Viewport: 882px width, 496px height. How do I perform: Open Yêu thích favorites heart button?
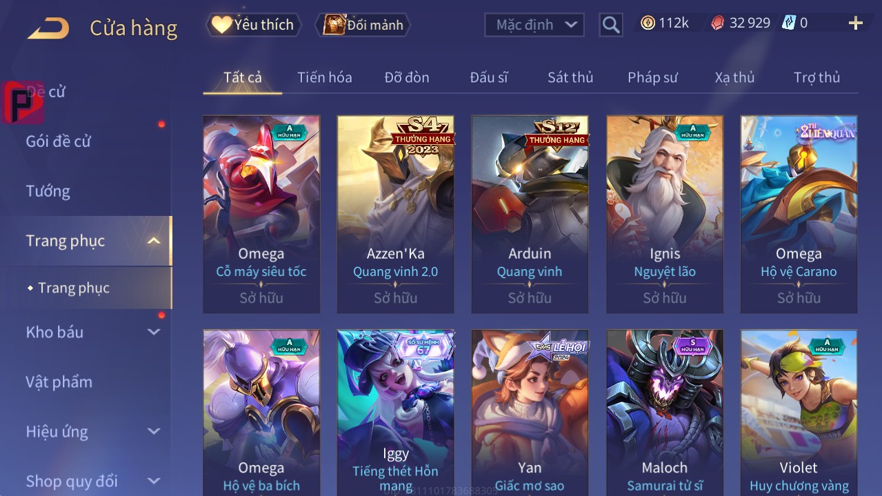coord(254,25)
